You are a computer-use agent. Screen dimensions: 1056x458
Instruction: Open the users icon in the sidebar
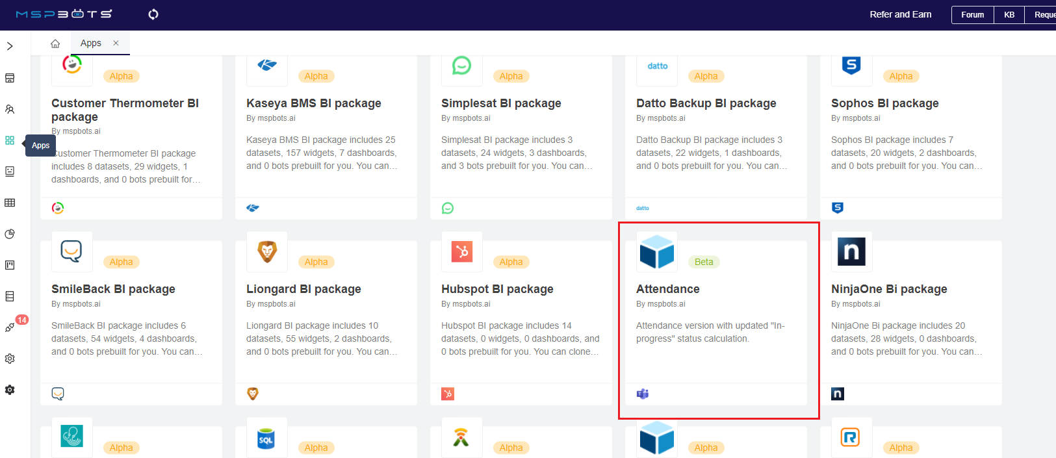pos(10,109)
